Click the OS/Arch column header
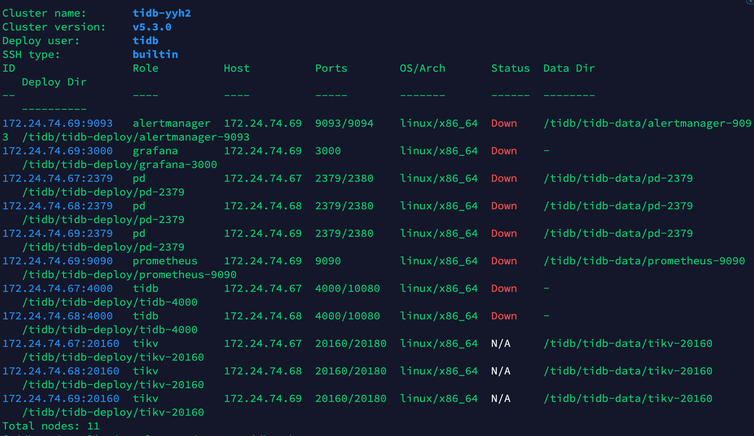The height and width of the screenshot is (436, 754). point(422,68)
